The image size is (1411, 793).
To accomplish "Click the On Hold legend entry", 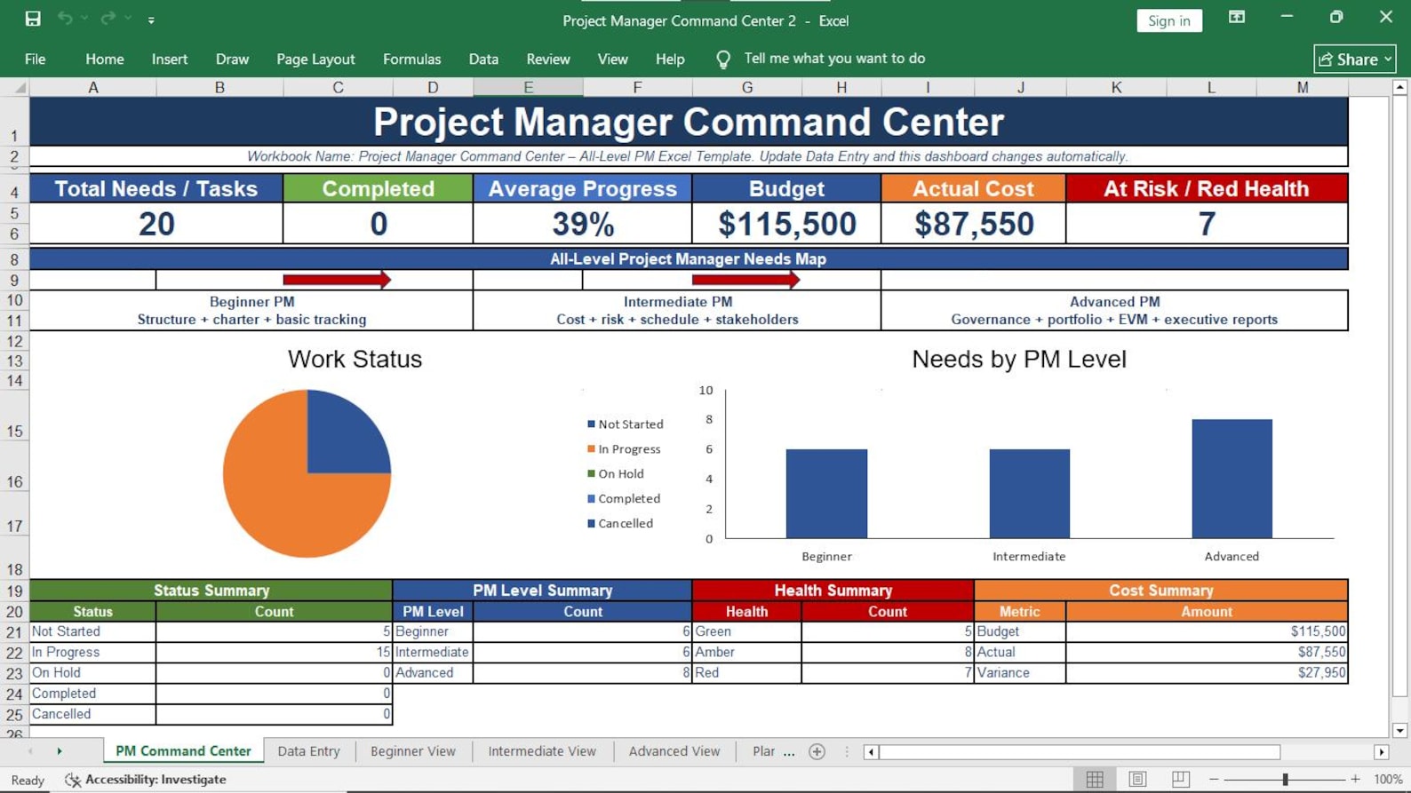I will click(616, 474).
